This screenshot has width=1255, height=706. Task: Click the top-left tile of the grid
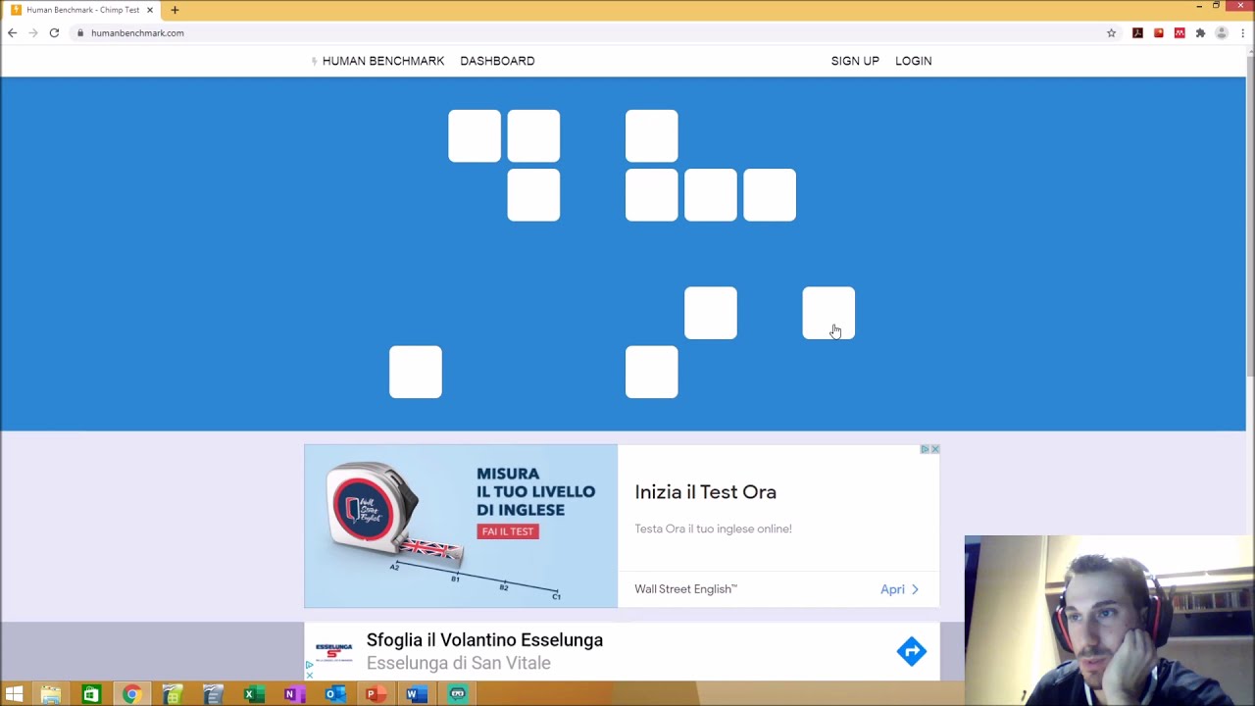click(475, 135)
